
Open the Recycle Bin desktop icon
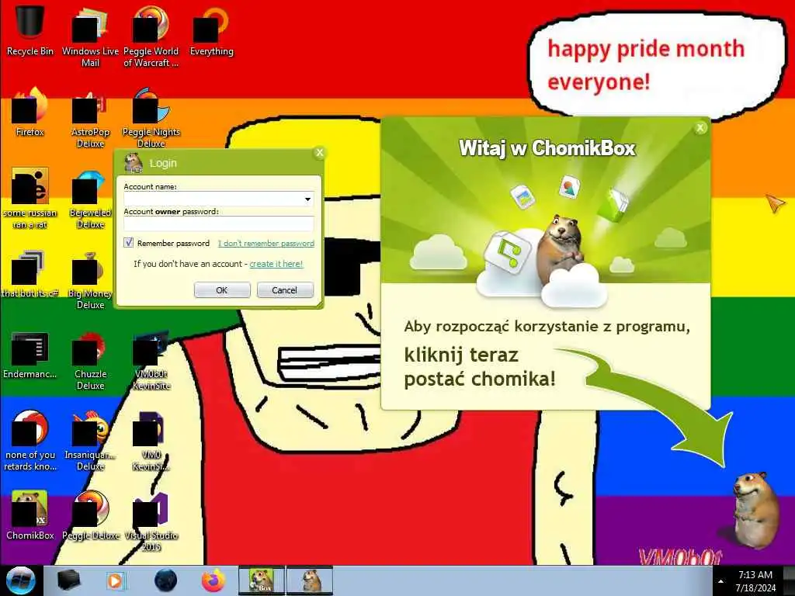[x=30, y=30]
